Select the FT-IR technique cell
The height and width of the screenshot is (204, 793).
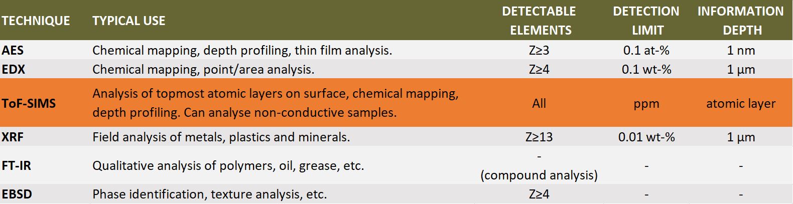pyautogui.click(x=17, y=165)
